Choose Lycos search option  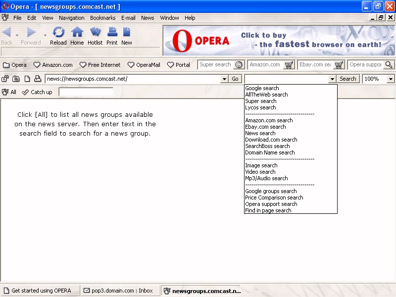(x=291, y=107)
